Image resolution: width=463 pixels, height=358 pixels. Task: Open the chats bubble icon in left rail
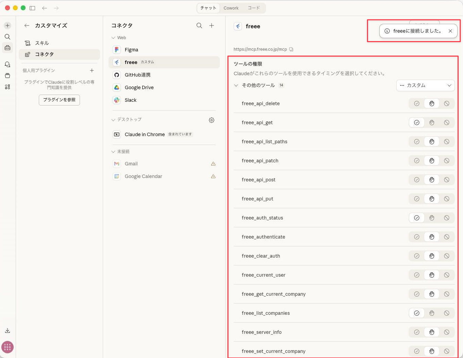[x=7, y=64]
